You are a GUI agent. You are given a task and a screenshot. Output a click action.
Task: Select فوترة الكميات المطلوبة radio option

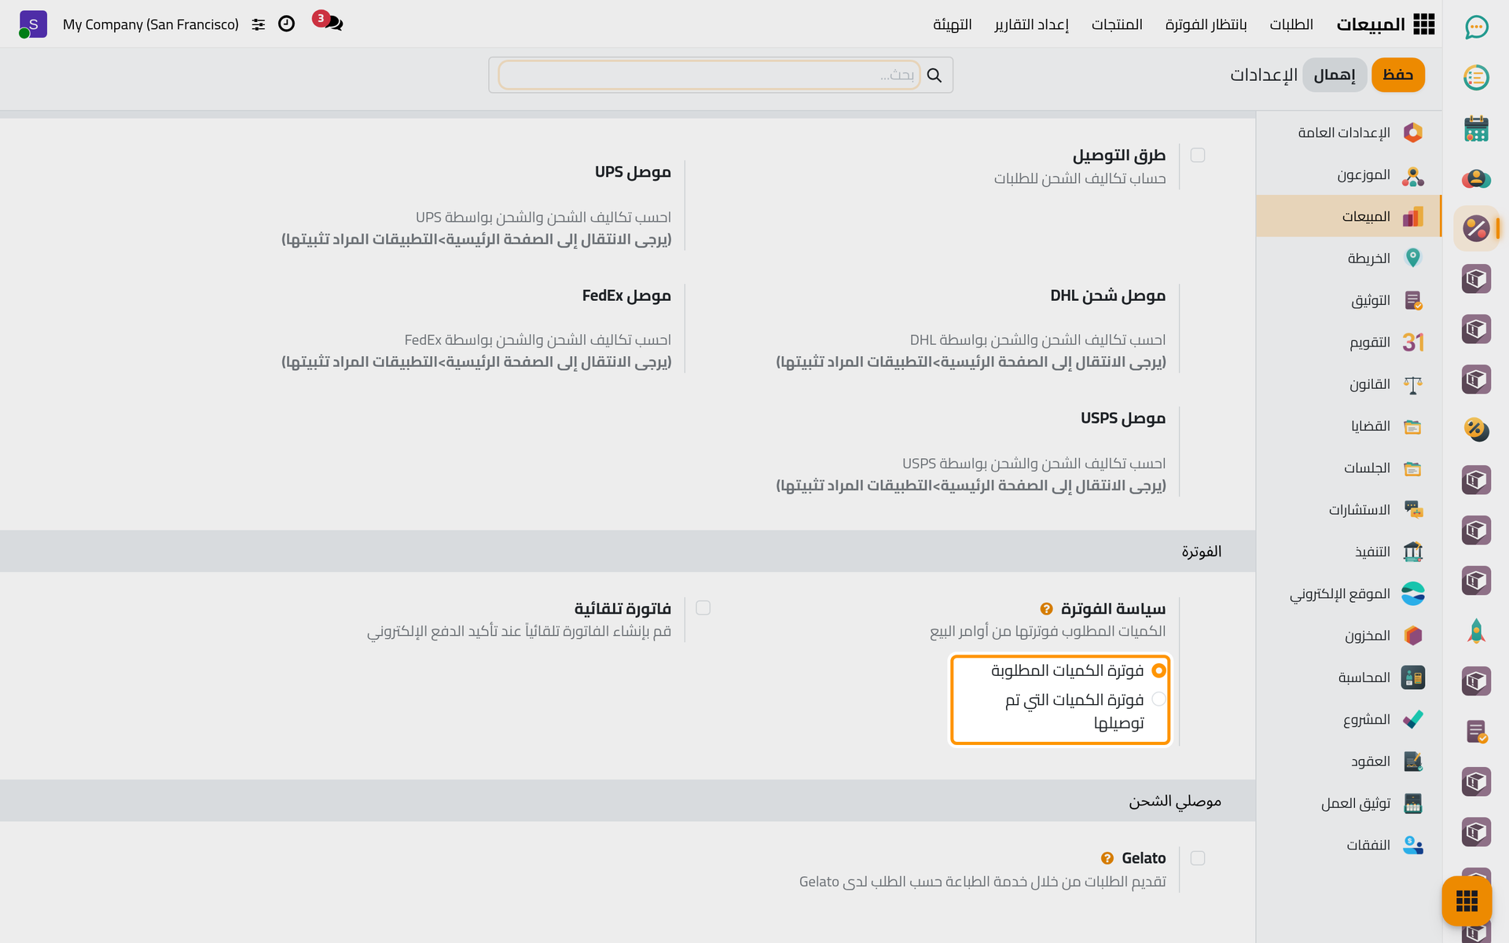pyautogui.click(x=1158, y=670)
